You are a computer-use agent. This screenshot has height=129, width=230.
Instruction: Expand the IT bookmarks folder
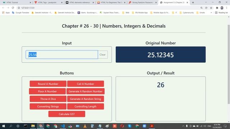click(x=175, y=13)
